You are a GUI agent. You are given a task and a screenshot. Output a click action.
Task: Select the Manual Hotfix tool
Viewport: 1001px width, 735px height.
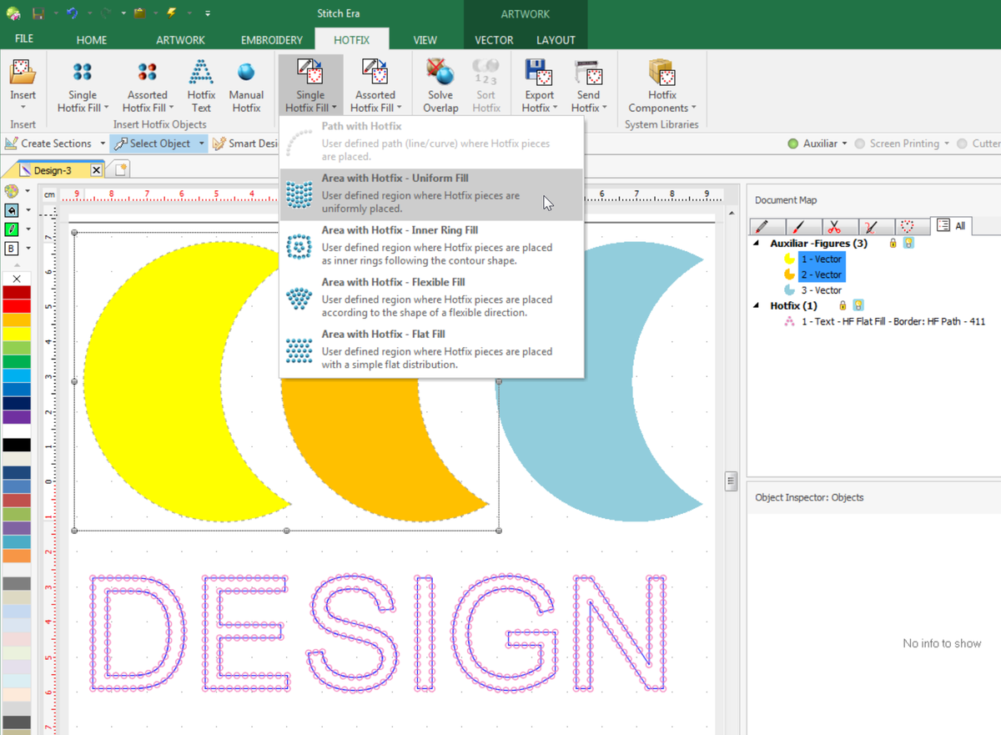(246, 83)
